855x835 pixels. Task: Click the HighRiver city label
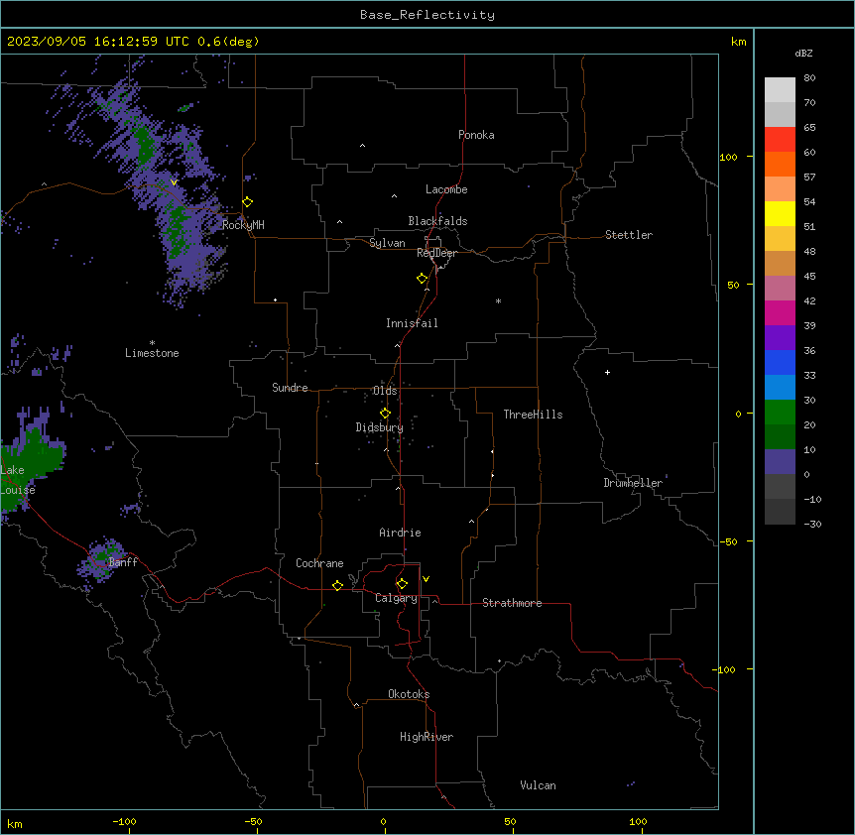pyautogui.click(x=427, y=737)
